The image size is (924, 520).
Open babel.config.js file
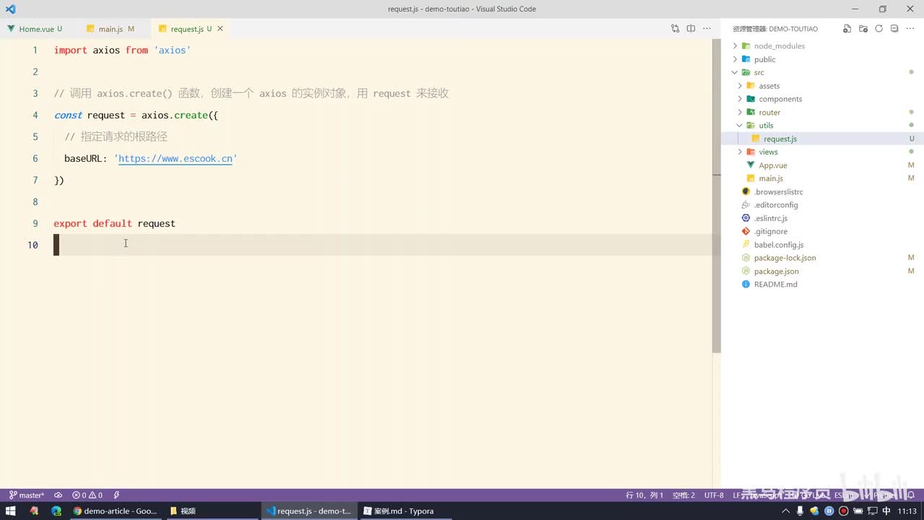pyautogui.click(x=822, y=245)
